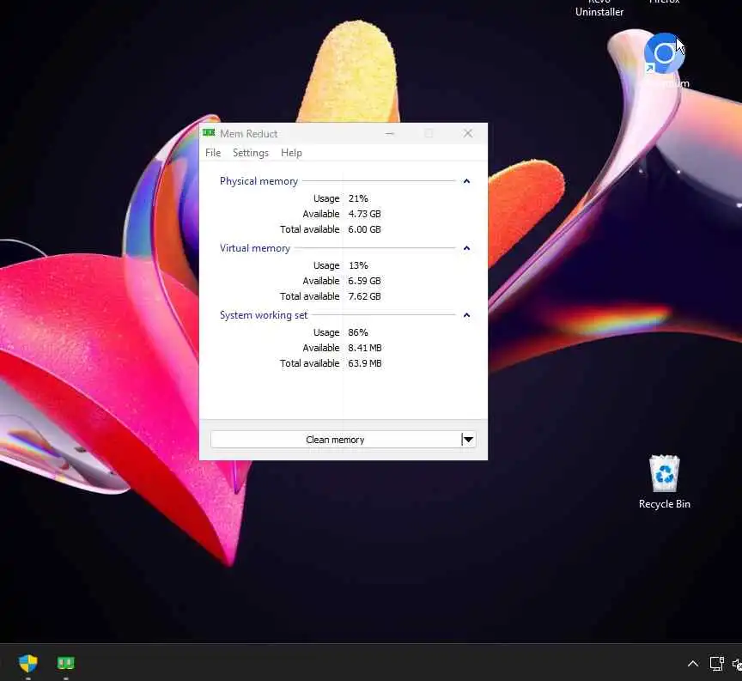The height and width of the screenshot is (681, 742).
Task: Click the available value 6.59 GB
Action: point(364,281)
